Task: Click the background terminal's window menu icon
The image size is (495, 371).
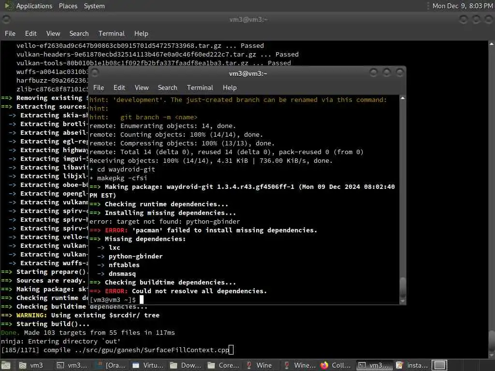Action: pos(6,19)
